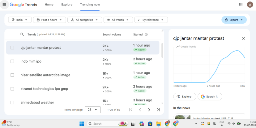The width and height of the screenshot is (256, 128).
Task: Go to the previous page of results
Action: tap(140, 110)
